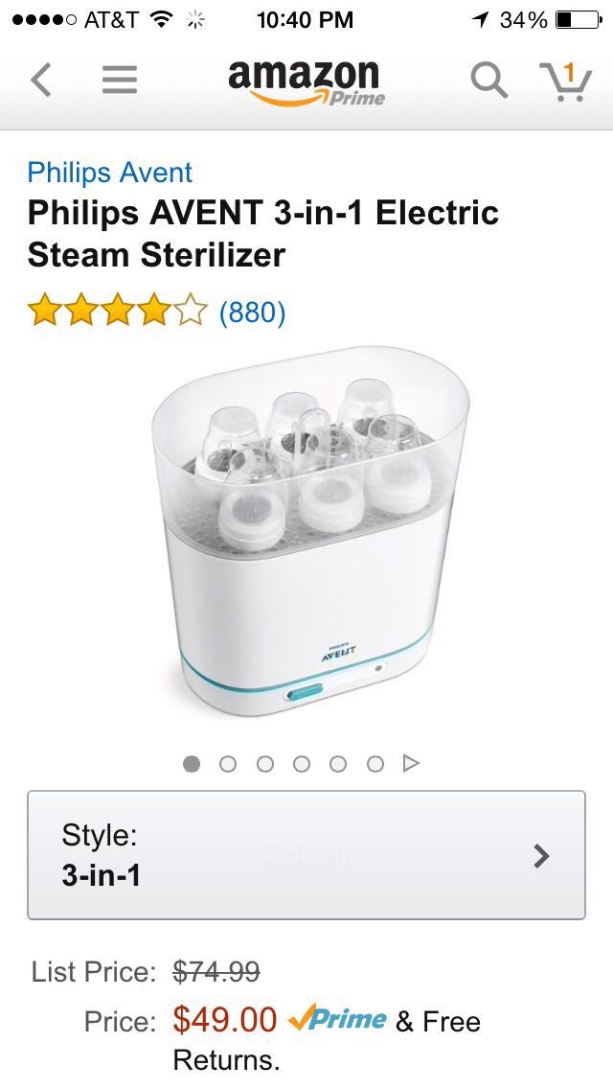This screenshot has width=613, height=1089.
Task: Tap the sterilizer product image
Action: pos(310,531)
